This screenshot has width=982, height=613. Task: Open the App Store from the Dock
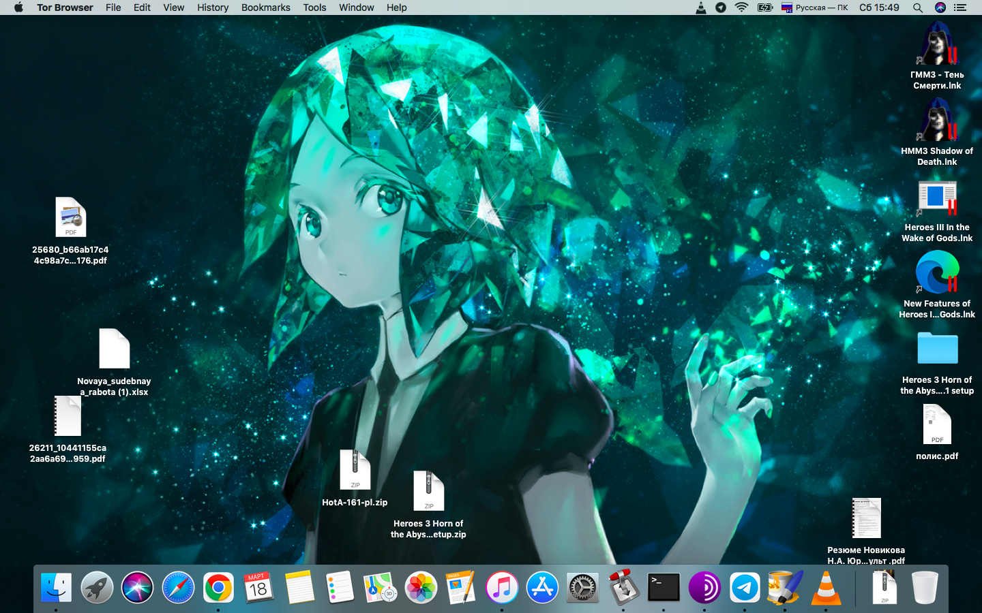coord(542,587)
